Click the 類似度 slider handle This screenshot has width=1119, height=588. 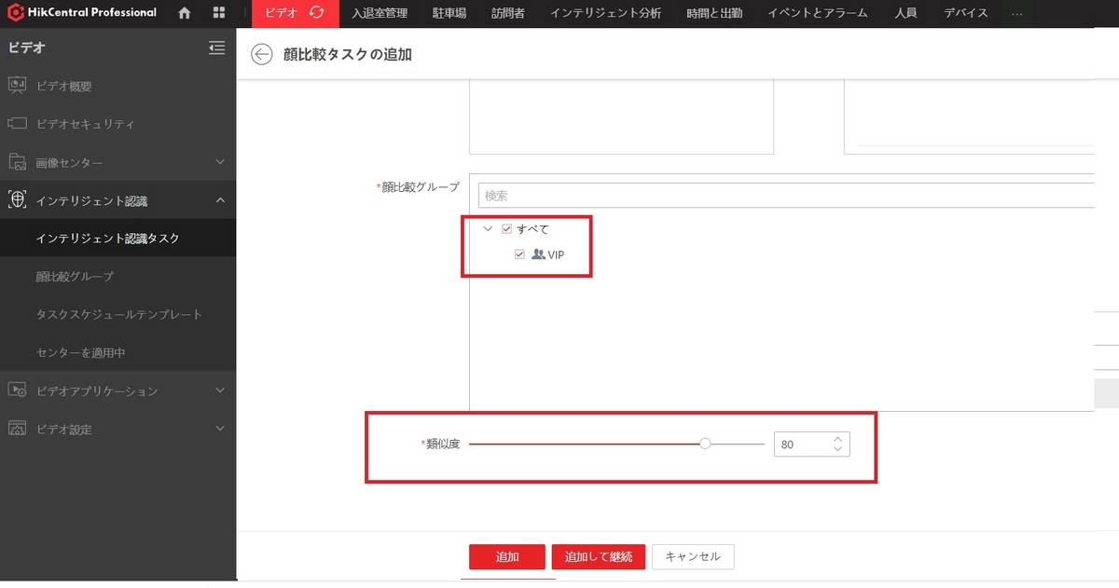(705, 444)
